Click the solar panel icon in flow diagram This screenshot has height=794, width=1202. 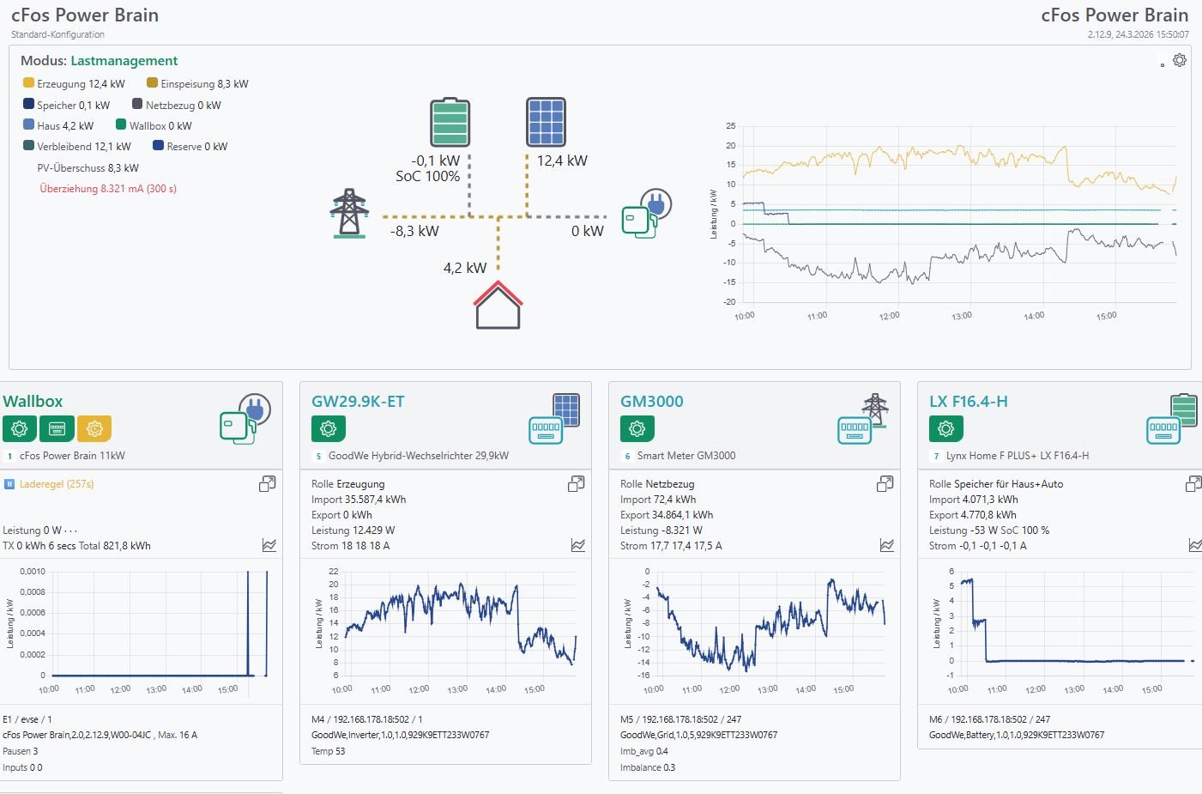(546, 122)
